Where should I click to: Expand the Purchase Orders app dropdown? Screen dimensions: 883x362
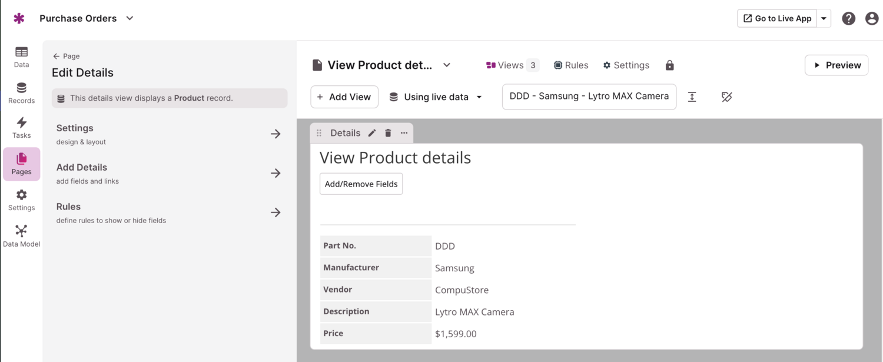click(130, 18)
